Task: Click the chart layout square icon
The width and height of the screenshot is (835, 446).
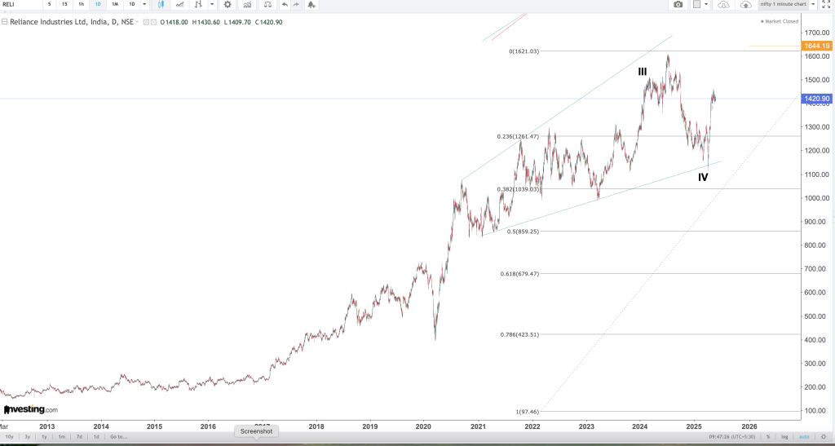Action: pos(696,4)
